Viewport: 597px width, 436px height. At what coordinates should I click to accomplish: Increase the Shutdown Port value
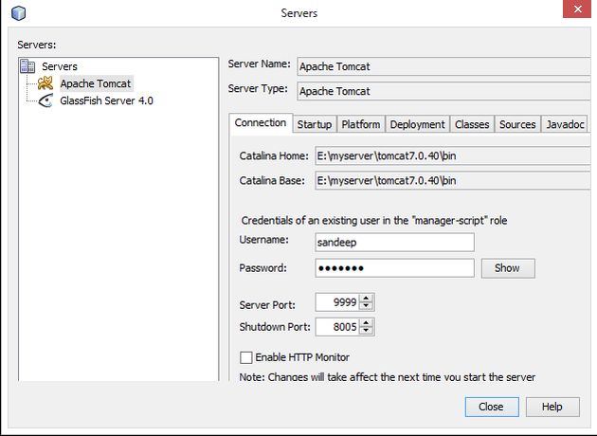click(x=368, y=322)
